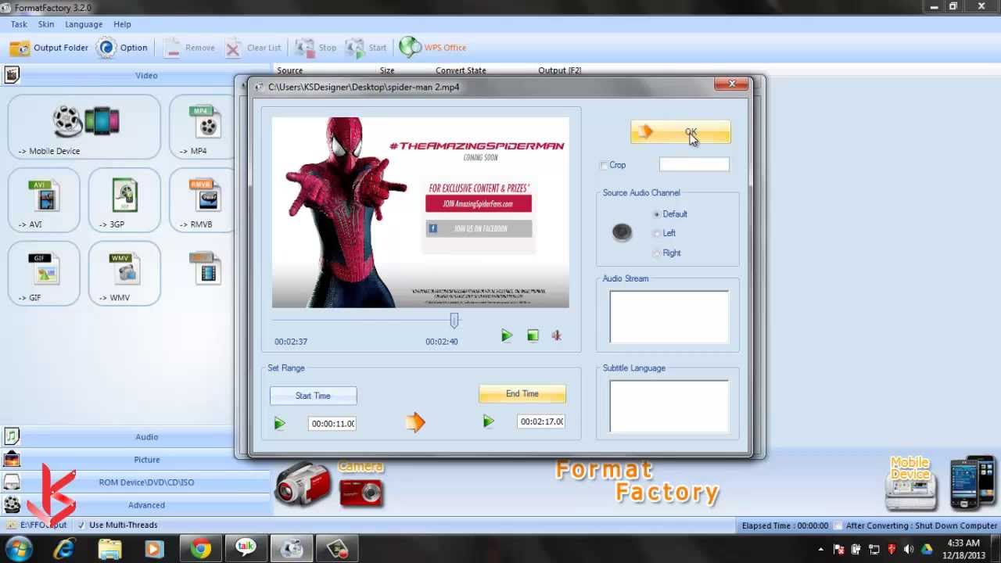This screenshot has width=1001, height=563.
Task: Click the Subtitle Language list box
Action: (x=669, y=406)
